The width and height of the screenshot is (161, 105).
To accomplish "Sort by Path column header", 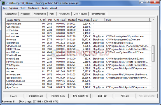I will pos(127,20).
